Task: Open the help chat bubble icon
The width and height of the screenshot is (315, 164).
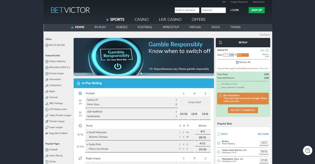Action: (308, 150)
